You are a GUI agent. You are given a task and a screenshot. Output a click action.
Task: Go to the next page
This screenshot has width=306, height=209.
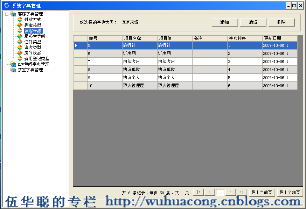click(x=230, y=192)
